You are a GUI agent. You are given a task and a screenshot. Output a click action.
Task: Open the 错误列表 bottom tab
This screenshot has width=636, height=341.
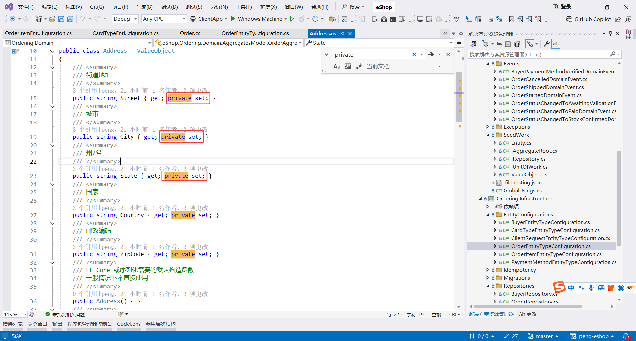click(13, 324)
